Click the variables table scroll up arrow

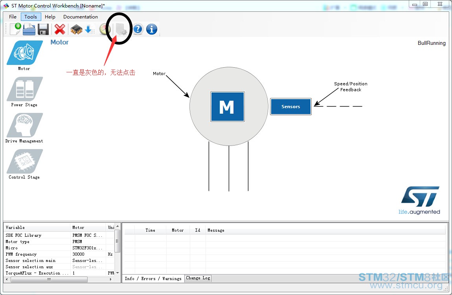click(118, 227)
